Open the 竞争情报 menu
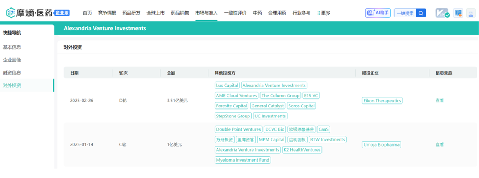Viewport: 479px width, 178px height. coord(107,13)
